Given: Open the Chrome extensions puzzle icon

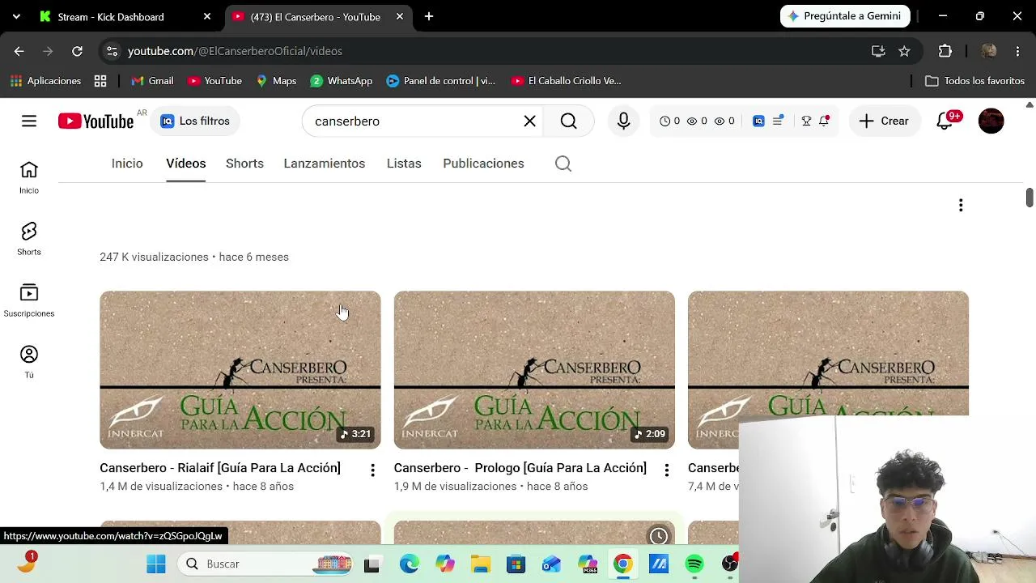Looking at the screenshot, I should point(945,51).
